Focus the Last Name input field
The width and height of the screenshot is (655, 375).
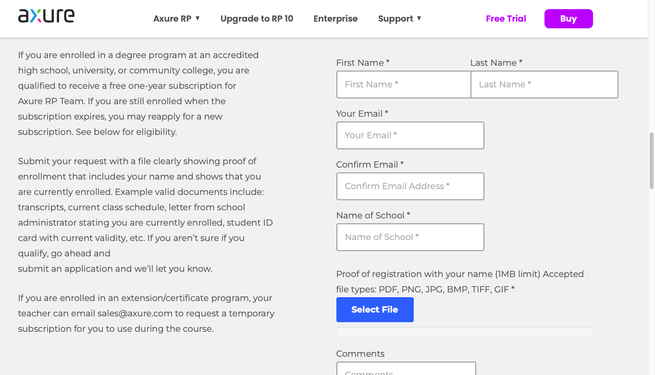click(x=544, y=85)
